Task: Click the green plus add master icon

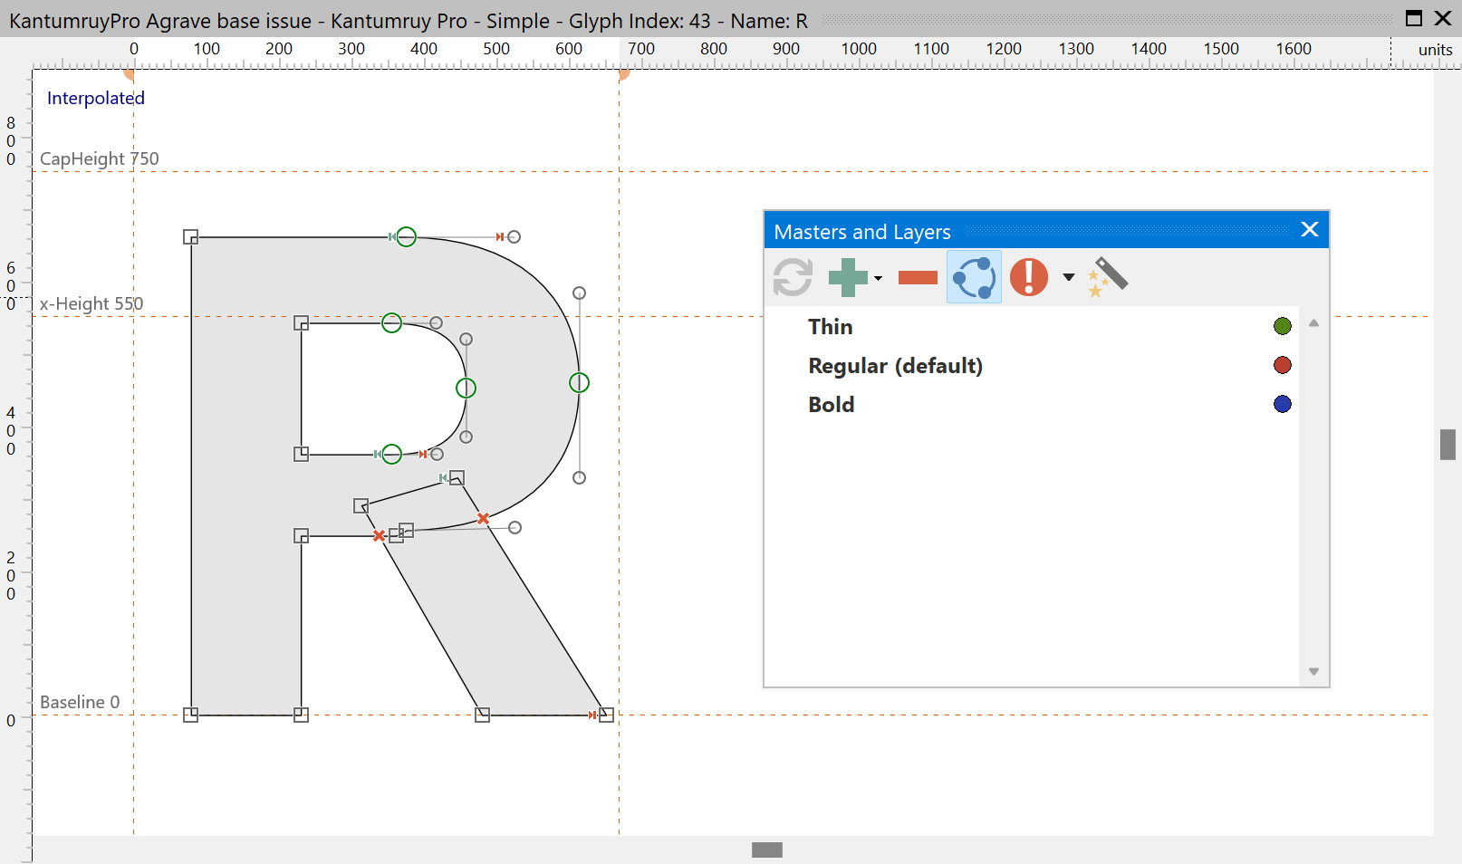Action: [x=848, y=277]
